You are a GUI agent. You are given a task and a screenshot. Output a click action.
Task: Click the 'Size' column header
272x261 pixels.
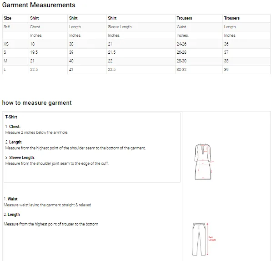pyautogui.click(x=7, y=18)
